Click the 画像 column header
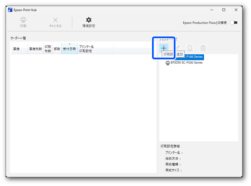This screenshot has width=251, height=186. tap(16, 49)
